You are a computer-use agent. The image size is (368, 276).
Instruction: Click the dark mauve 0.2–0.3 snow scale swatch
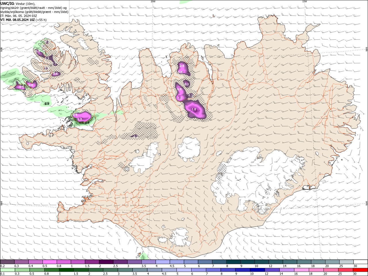click(x=7, y=262)
